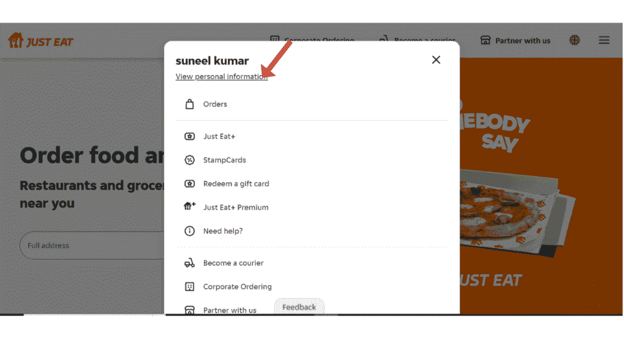Click the account name suneel kumar
624x351 pixels.
[212, 61]
